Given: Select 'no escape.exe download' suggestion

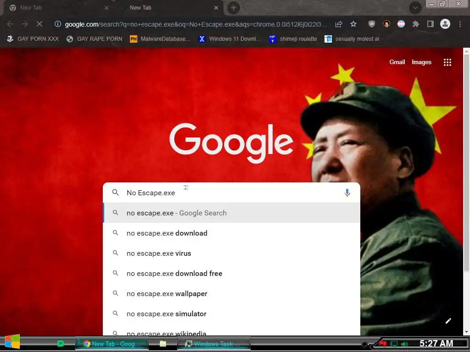Looking at the screenshot, I should coord(231,233).
